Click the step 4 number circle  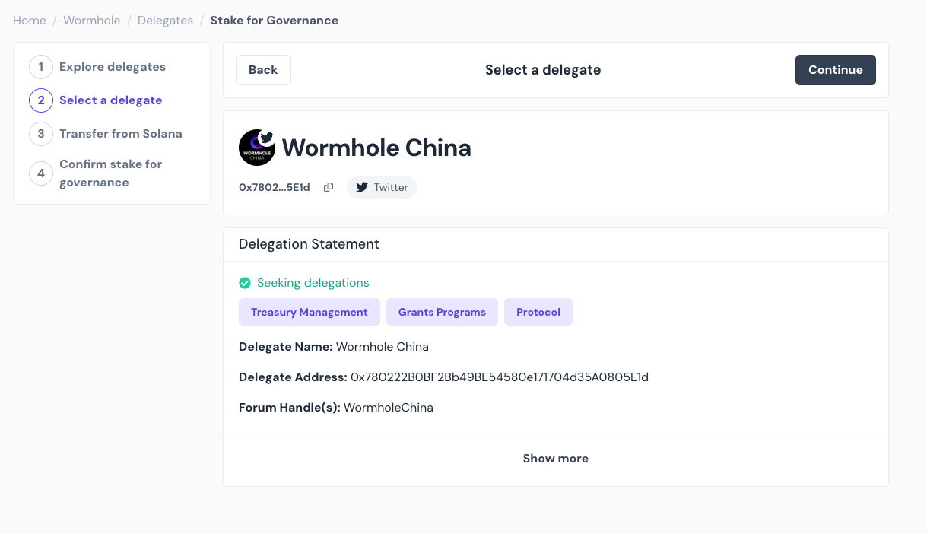click(41, 173)
